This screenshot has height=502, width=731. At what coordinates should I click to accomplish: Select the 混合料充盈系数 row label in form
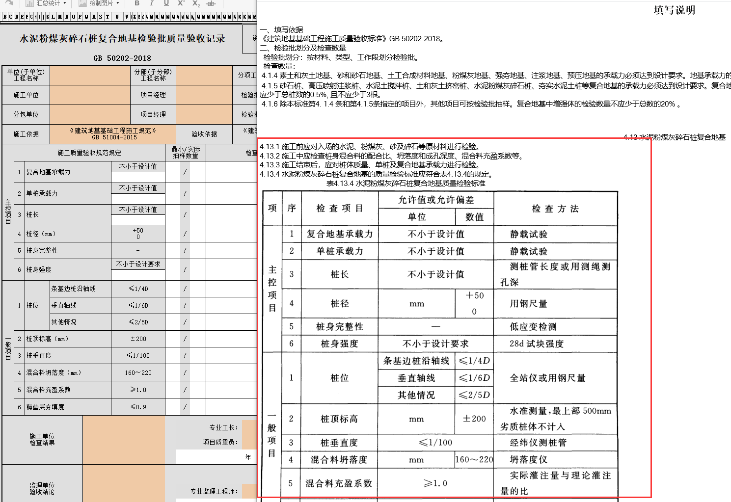48,390
